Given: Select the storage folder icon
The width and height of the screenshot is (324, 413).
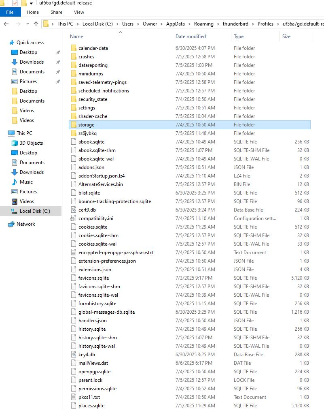Looking at the screenshot, I should point(74,124).
